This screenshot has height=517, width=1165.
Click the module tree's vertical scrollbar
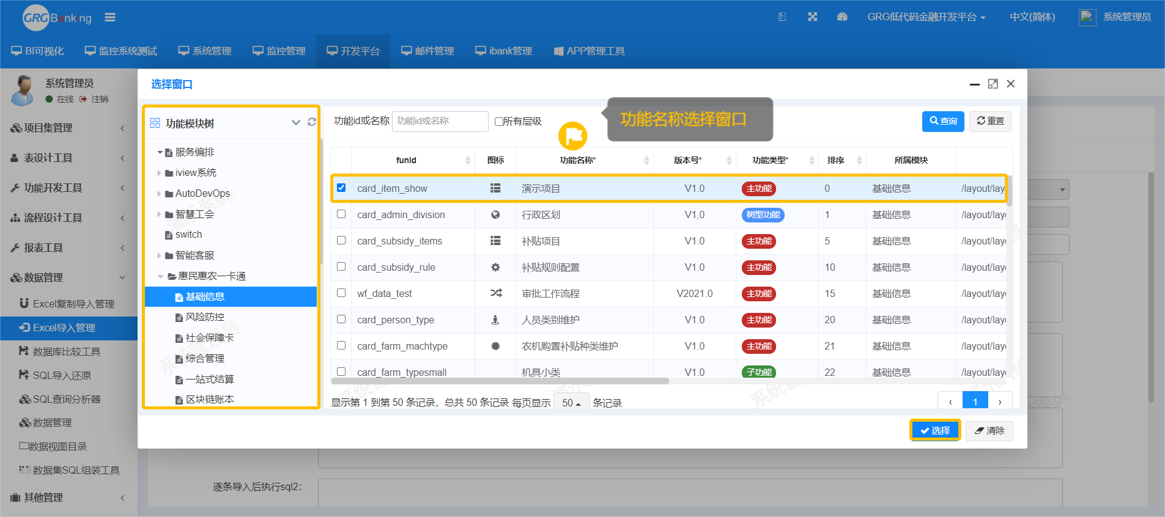320,202
